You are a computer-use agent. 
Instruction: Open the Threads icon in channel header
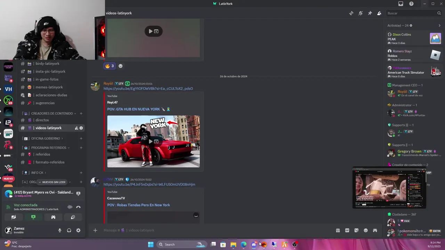click(x=351, y=13)
